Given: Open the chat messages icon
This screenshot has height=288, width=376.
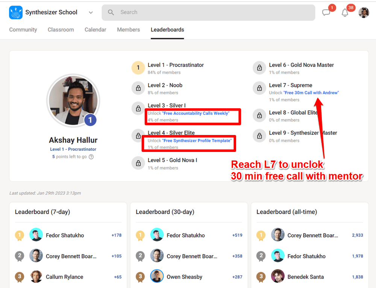Looking at the screenshot, I should click(326, 12).
